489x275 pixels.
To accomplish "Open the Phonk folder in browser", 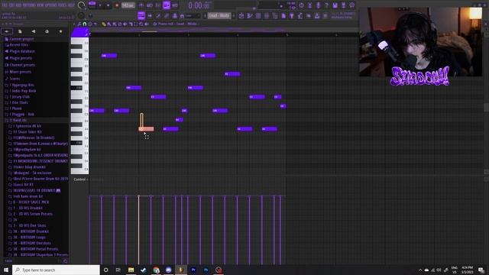I will point(15,108).
